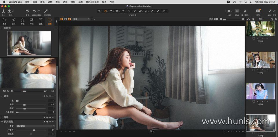278x137 pixels.
Task: Collapse the 导航仪 navigator panel
Action: (2, 28)
